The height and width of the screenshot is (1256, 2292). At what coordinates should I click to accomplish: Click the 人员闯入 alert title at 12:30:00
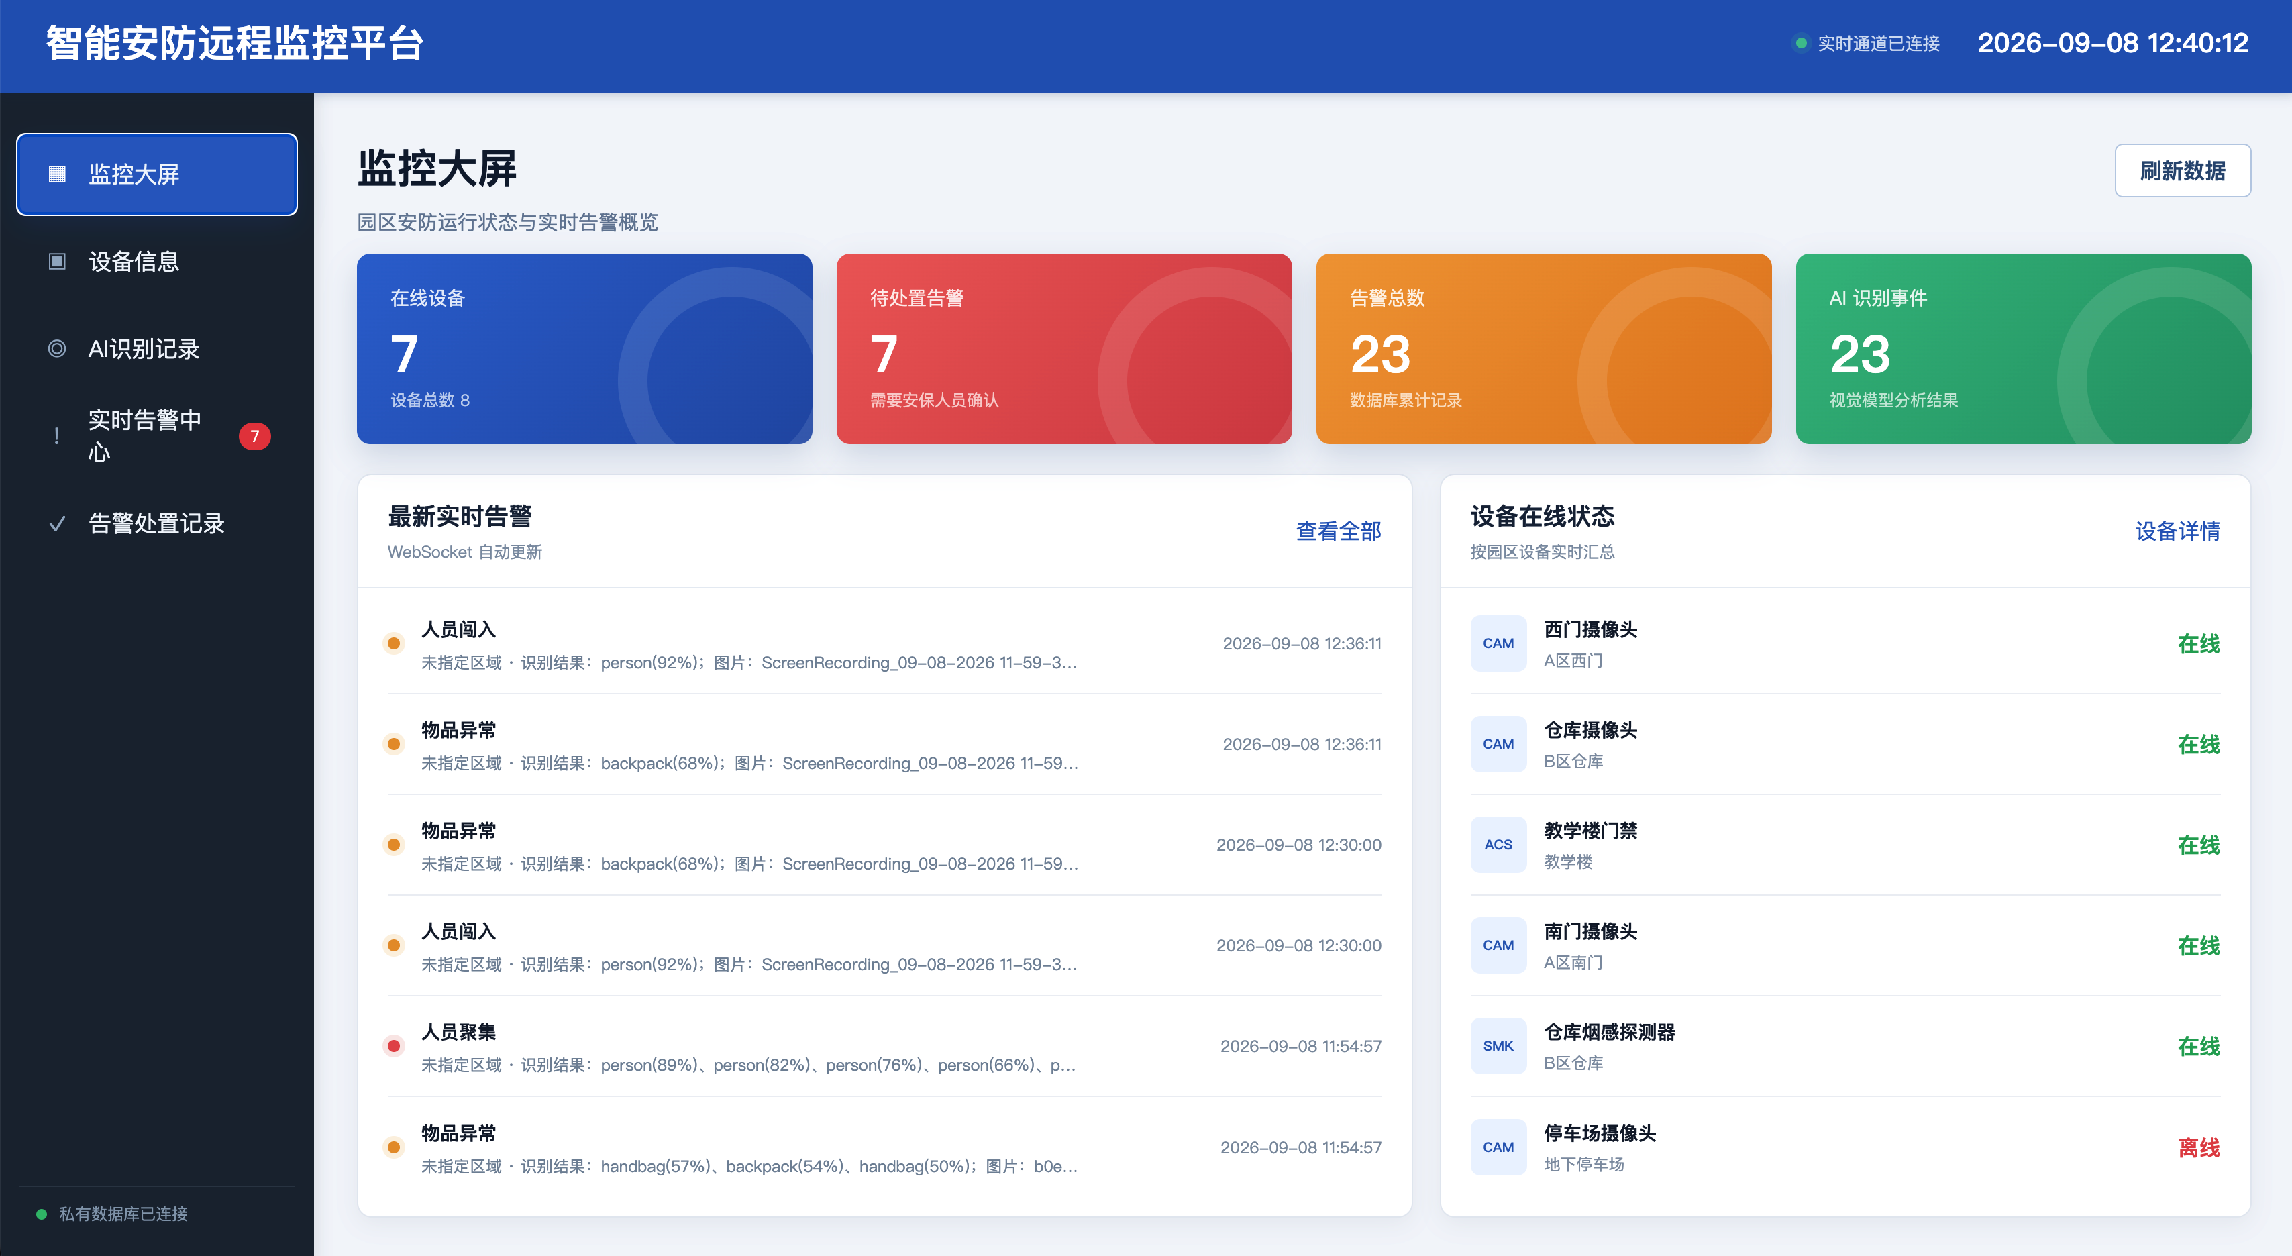point(458,931)
